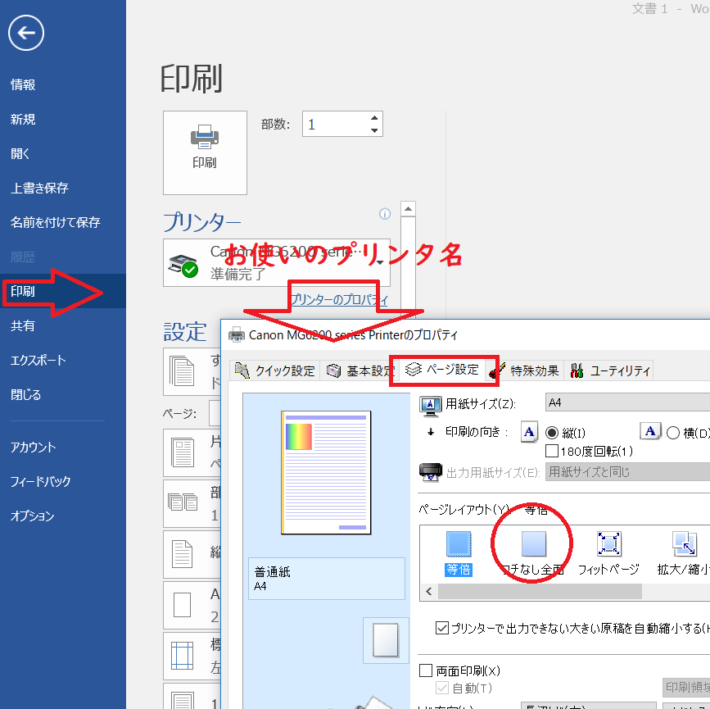Open the 用紙サイズ A4 dropdown
710x709 pixels.
point(627,402)
